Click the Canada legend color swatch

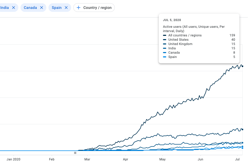(x=165, y=53)
